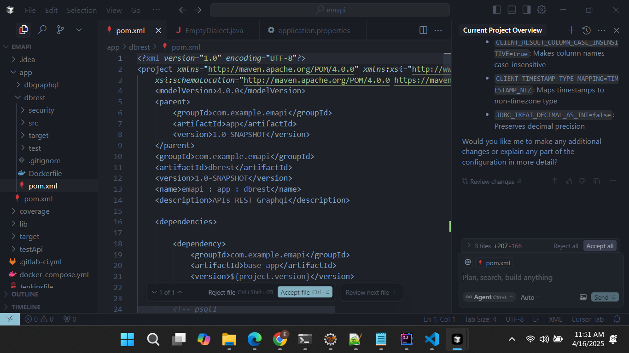The width and height of the screenshot is (629, 353).
Task: Click Accept all changes
Action: click(600, 246)
